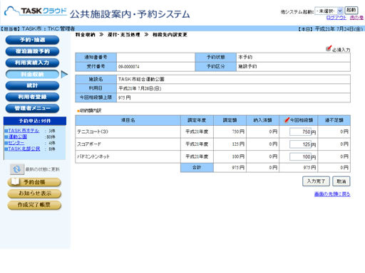Open the 宿泊施設予約 menu

32,51
